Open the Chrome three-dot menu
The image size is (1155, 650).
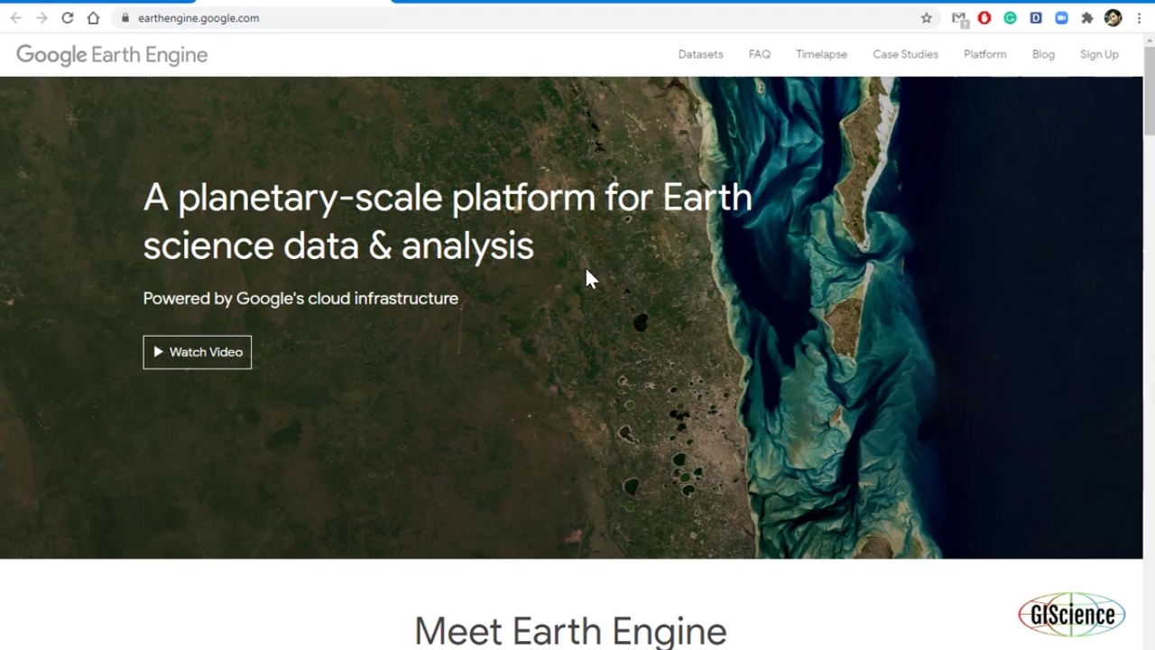point(1140,18)
